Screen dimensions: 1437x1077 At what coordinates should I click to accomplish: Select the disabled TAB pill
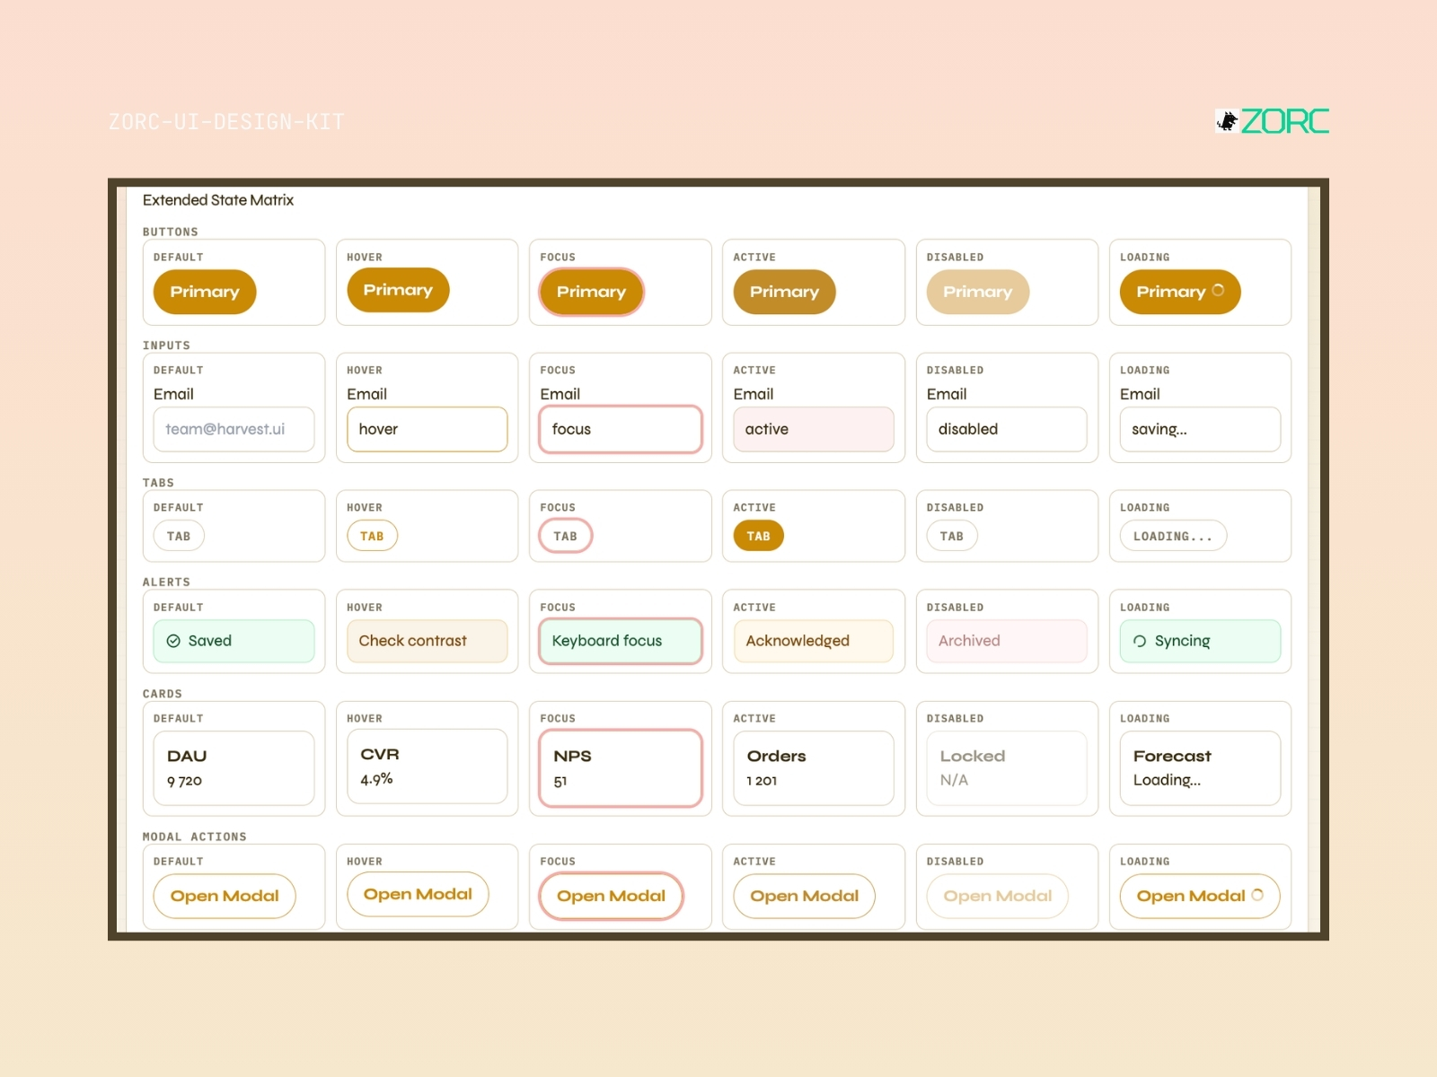point(952,536)
